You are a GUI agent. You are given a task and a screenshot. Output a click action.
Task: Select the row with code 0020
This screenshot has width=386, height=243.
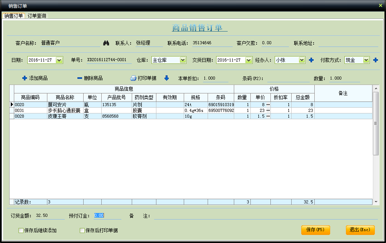pos(191,105)
